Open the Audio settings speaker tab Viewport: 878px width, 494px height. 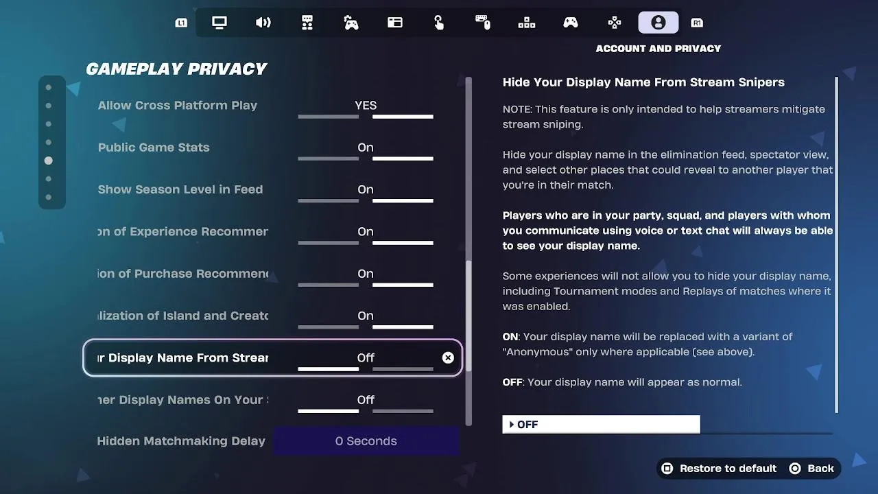[x=263, y=23]
